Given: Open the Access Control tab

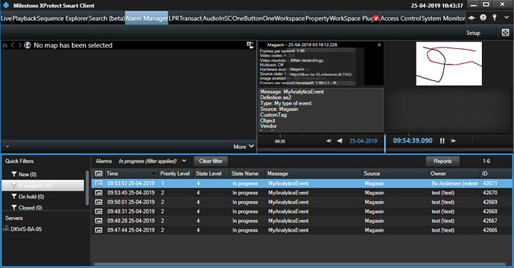Looking at the screenshot, I should pyautogui.click(x=400, y=19).
